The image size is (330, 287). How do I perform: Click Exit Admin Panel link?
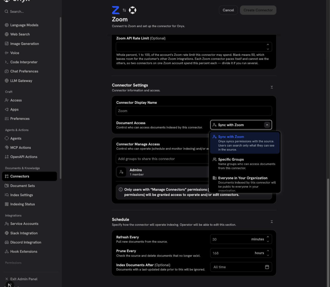29,279
